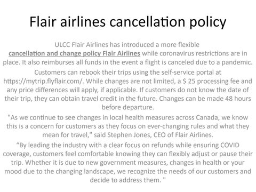Open the cancellation and change policy Flair Airlines link
The image size is (256, 192).
[x=74, y=53]
